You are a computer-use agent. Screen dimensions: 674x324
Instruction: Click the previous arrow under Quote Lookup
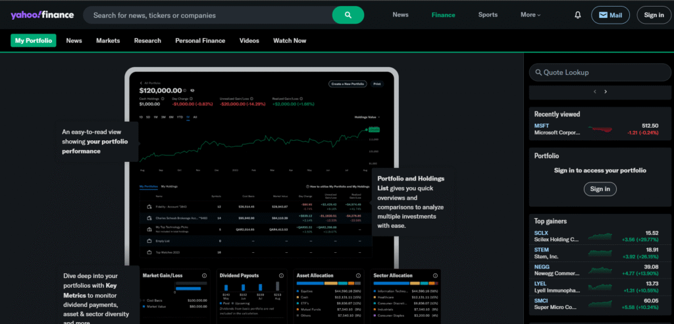coord(595,92)
